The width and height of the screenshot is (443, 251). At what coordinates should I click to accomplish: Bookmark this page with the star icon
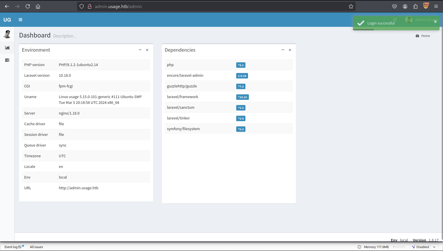(x=351, y=6)
